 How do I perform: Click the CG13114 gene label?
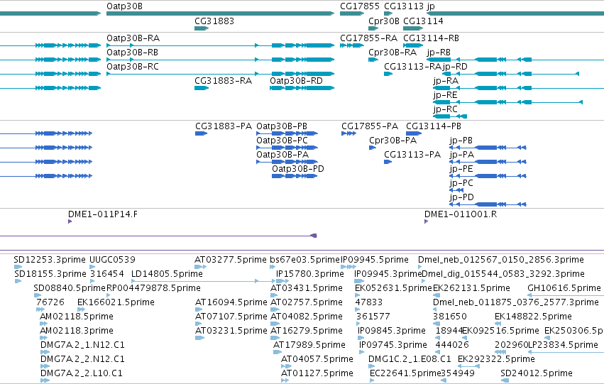pos(423,21)
